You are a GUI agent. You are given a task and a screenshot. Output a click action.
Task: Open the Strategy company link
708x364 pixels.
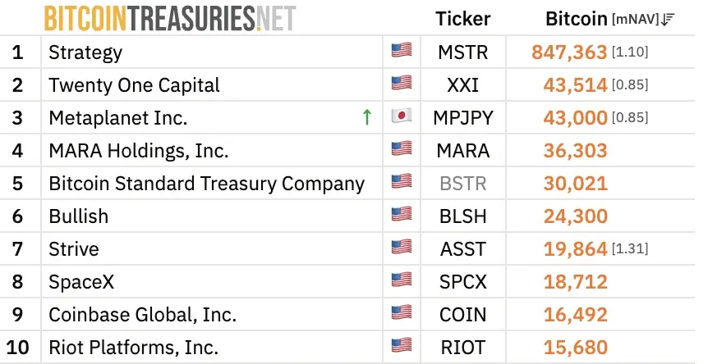pyautogui.click(x=85, y=52)
